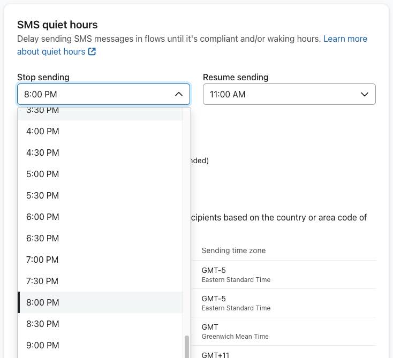Open the Resume sending dropdown showing 11:00 AM

coord(289,94)
